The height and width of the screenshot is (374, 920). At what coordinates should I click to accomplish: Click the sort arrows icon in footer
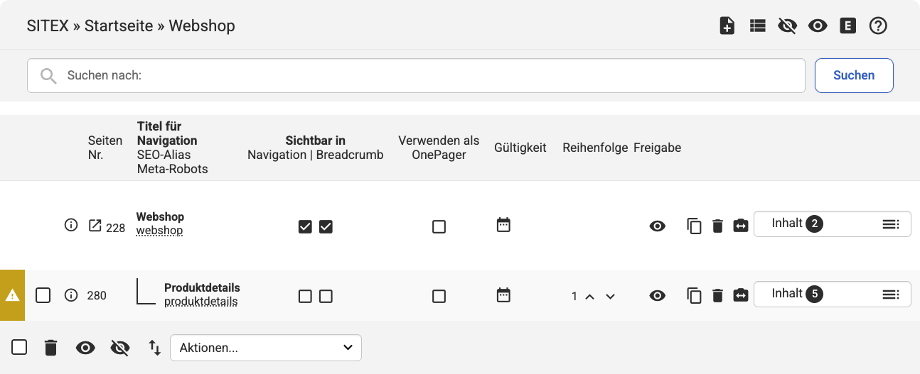154,347
